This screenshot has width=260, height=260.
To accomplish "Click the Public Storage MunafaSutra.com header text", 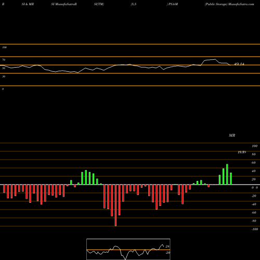I will 229,4.
